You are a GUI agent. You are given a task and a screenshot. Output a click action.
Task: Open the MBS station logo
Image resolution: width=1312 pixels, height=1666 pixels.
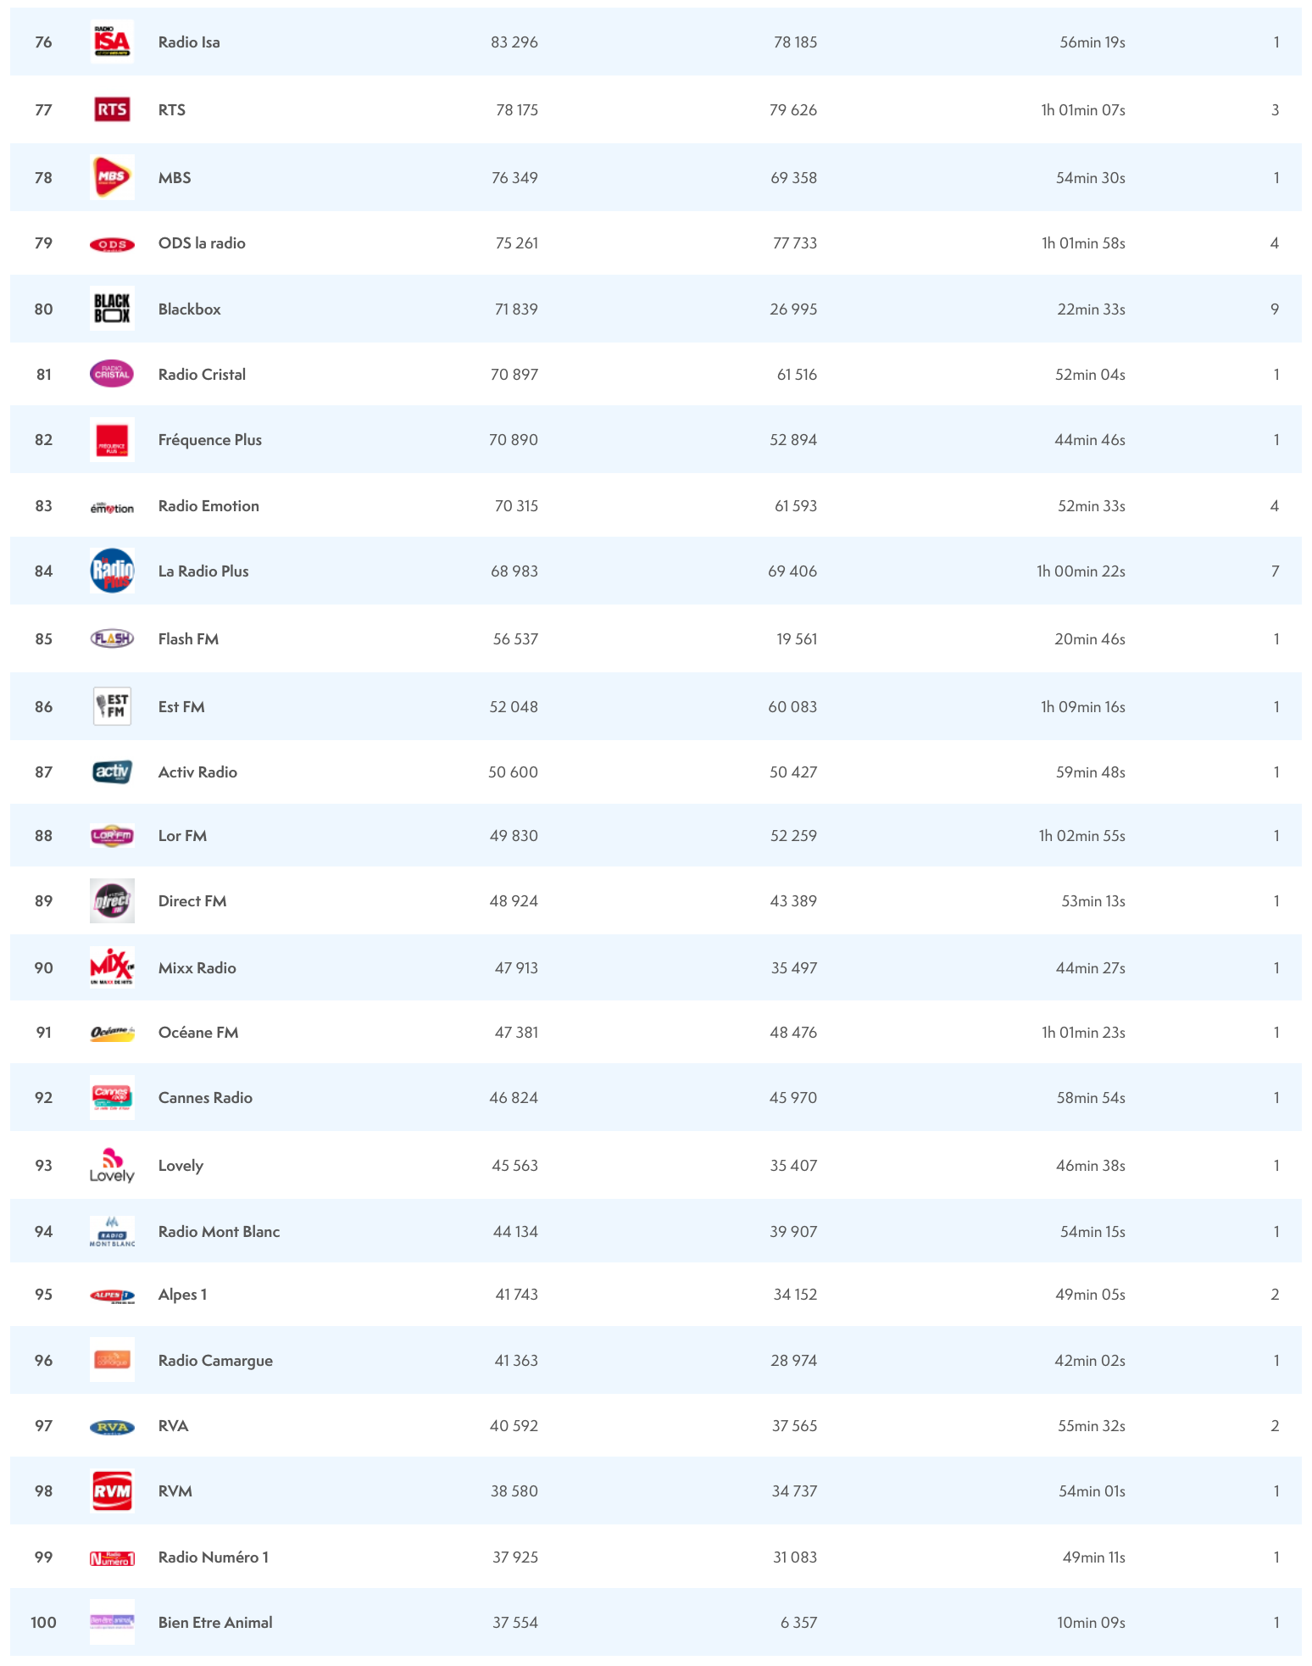[x=112, y=178]
